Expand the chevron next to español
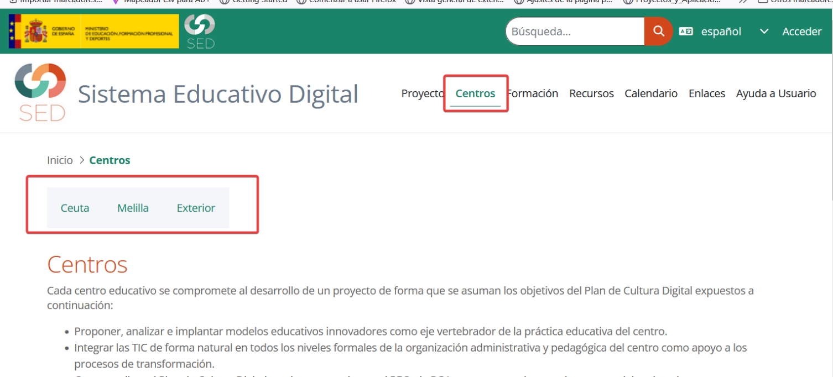The height and width of the screenshot is (377, 833). [764, 32]
